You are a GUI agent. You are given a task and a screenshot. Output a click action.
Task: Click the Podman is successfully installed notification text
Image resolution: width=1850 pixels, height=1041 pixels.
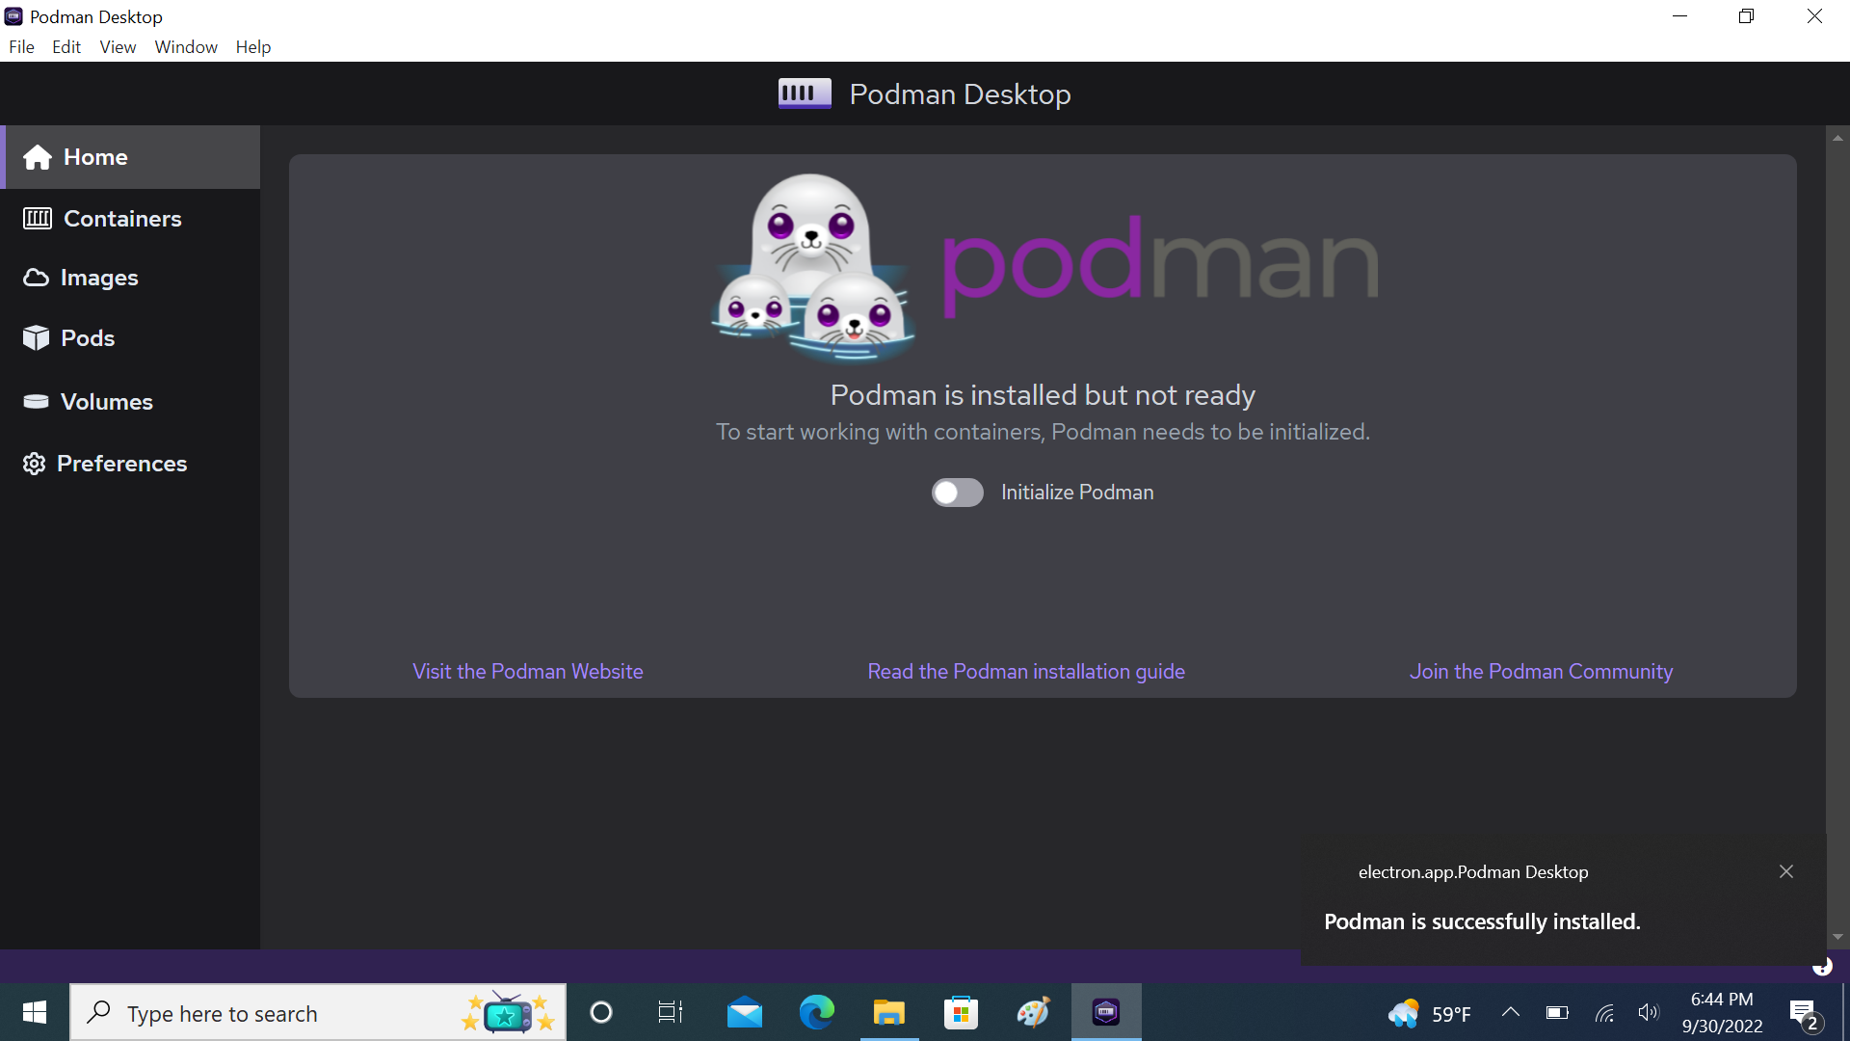click(1482, 921)
